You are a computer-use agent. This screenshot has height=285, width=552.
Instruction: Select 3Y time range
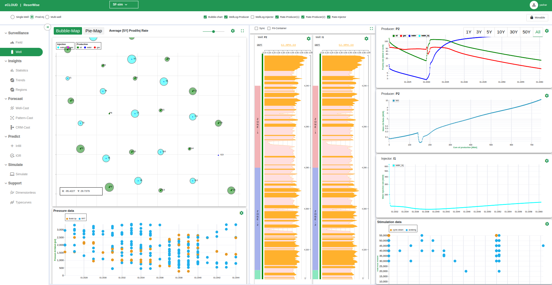tap(479, 32)
